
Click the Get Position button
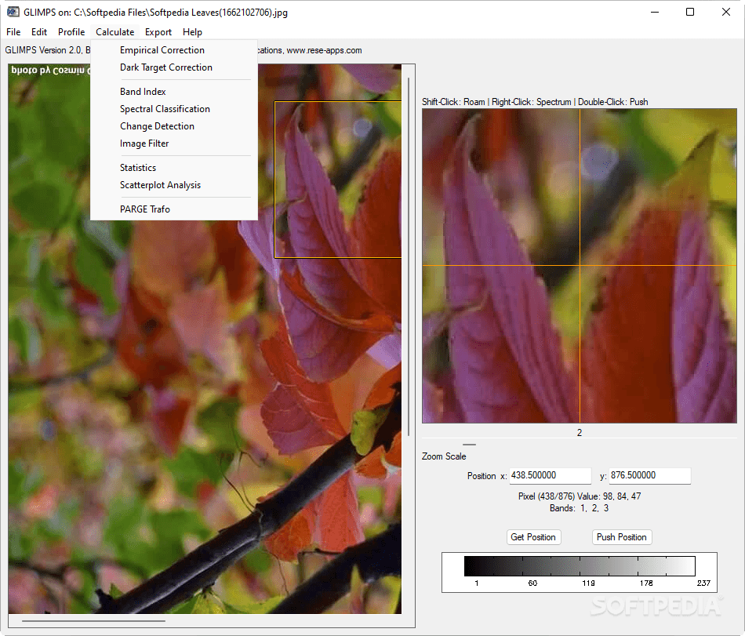coord(533,537)
